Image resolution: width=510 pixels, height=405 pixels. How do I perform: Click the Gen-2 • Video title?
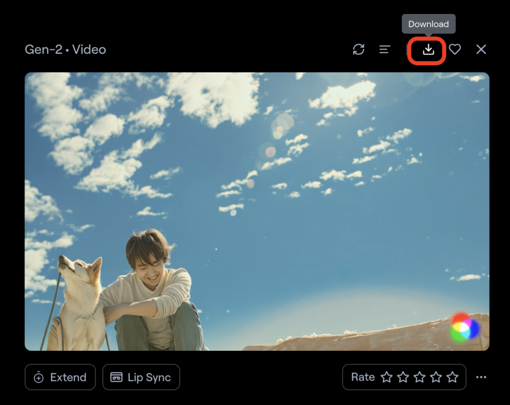(x=65, y=50)
